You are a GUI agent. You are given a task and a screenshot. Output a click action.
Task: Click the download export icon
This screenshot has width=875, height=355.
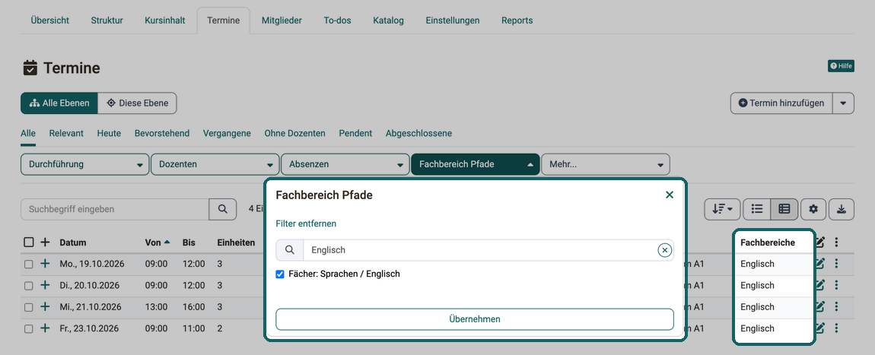click(x=842, y=209)
